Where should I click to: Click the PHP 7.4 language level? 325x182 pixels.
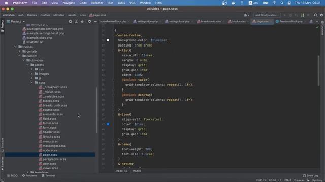(x=261, y=180)
